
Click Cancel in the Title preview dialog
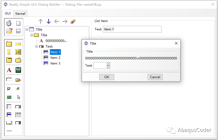pos(155,77)
